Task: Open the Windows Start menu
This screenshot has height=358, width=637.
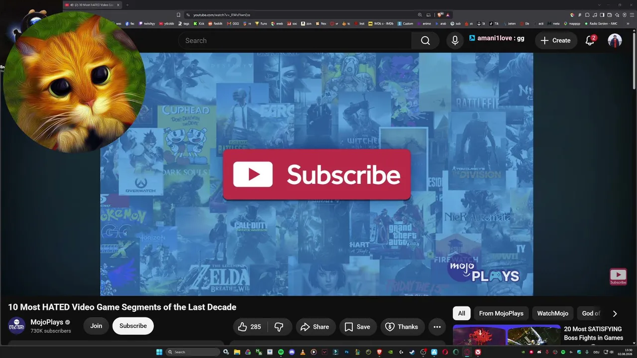Action: click(159, 352)
